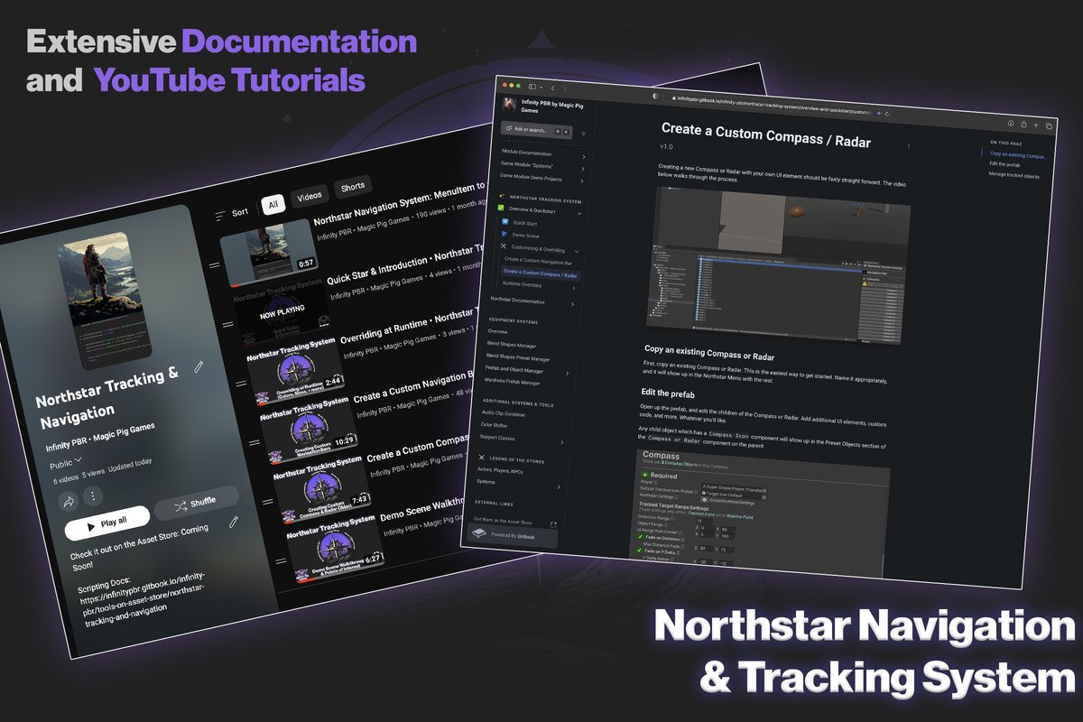Select the Videos filter chip

coord(310,196)
